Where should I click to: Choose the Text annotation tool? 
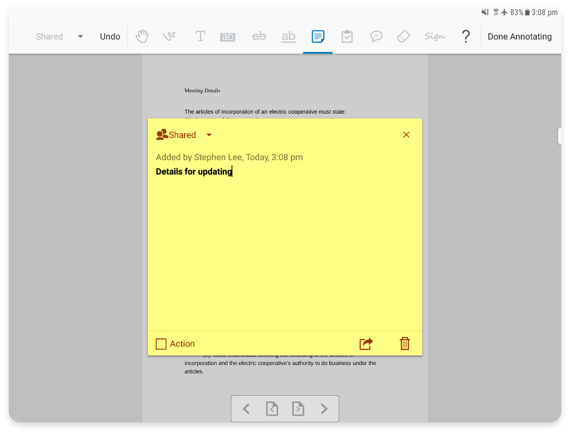(200, 37)
